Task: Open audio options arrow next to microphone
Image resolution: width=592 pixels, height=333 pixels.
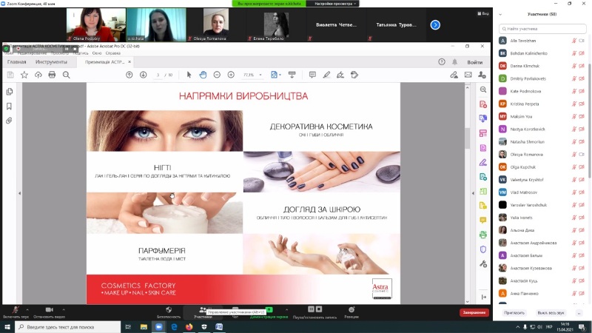Action: (x=27, y=309)
